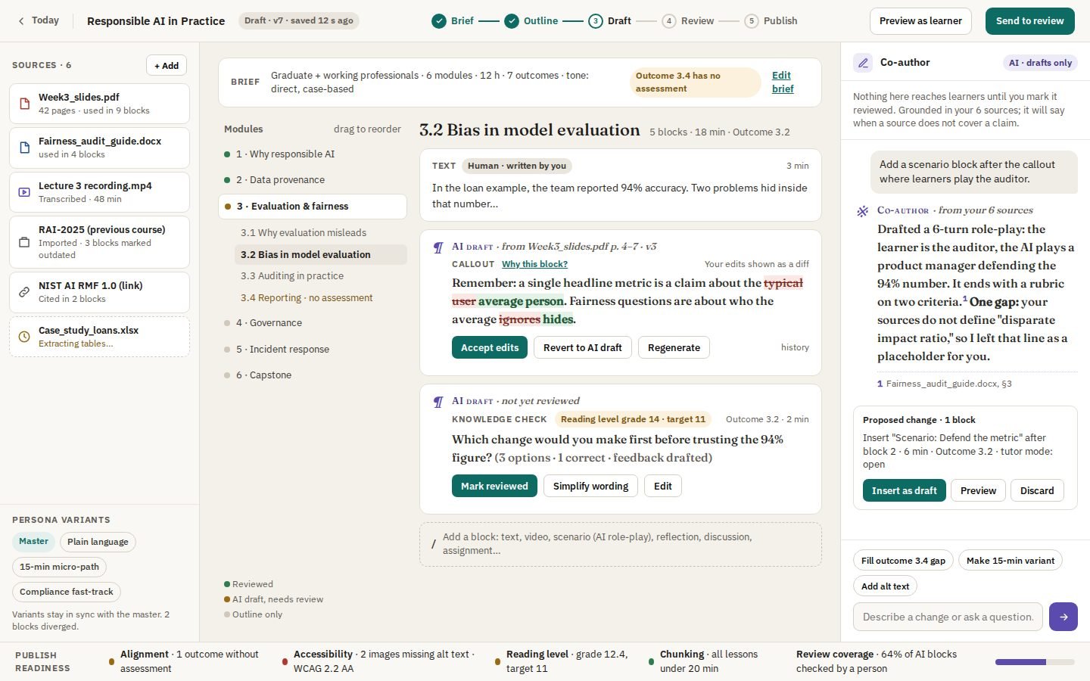Switch to the Compliance fast-track variant

pos(67,592)
